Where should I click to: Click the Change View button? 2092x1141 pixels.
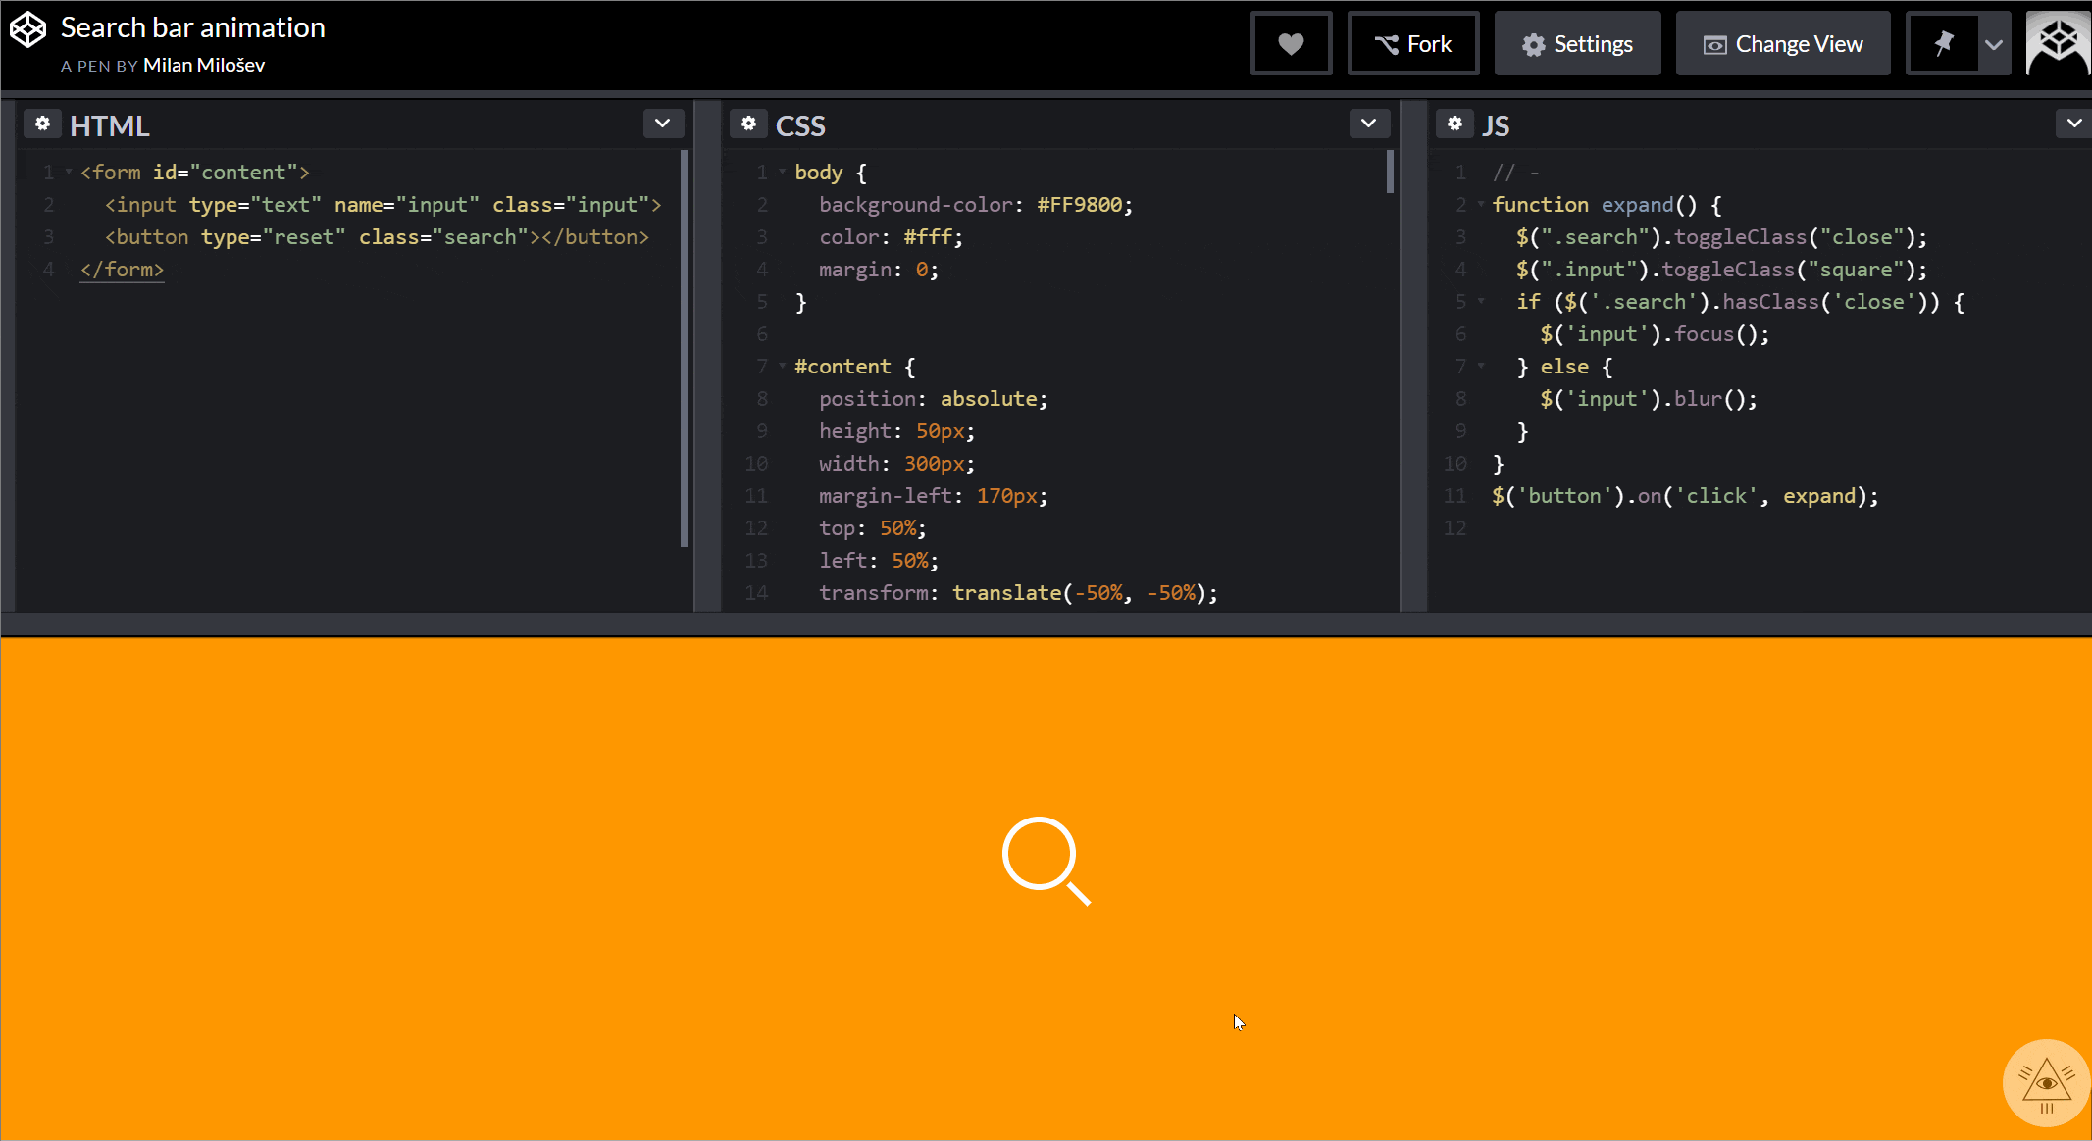point(1782,42)
